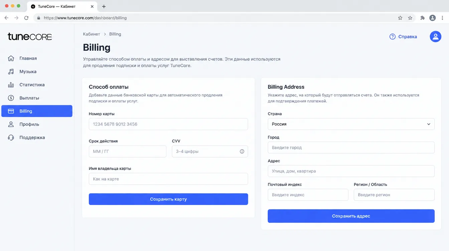
Task: Click the browser address bar URL
Action: click(85, 18)
